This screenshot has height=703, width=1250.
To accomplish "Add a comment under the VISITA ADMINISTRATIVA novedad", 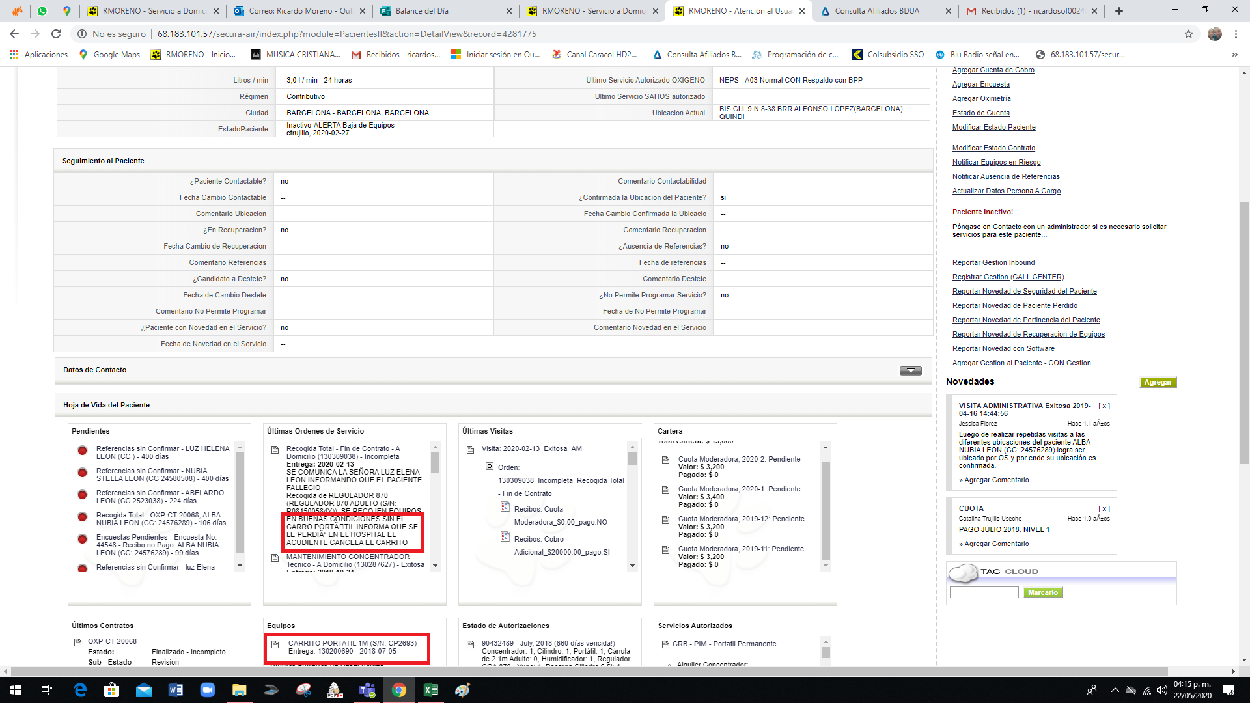I will 996,480.
